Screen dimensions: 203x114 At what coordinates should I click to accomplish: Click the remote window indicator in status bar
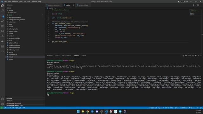(2, 108)
